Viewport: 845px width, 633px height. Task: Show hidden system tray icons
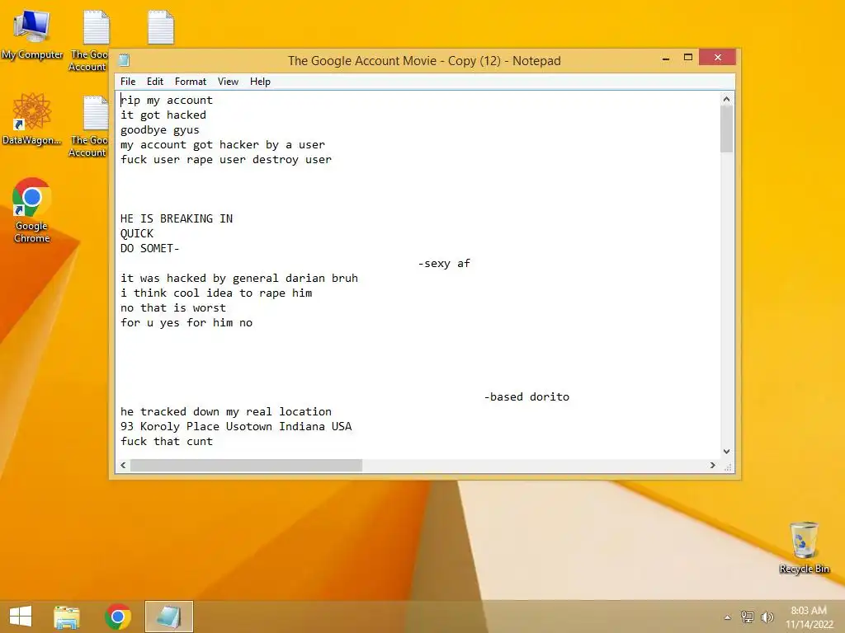point(728,617)
